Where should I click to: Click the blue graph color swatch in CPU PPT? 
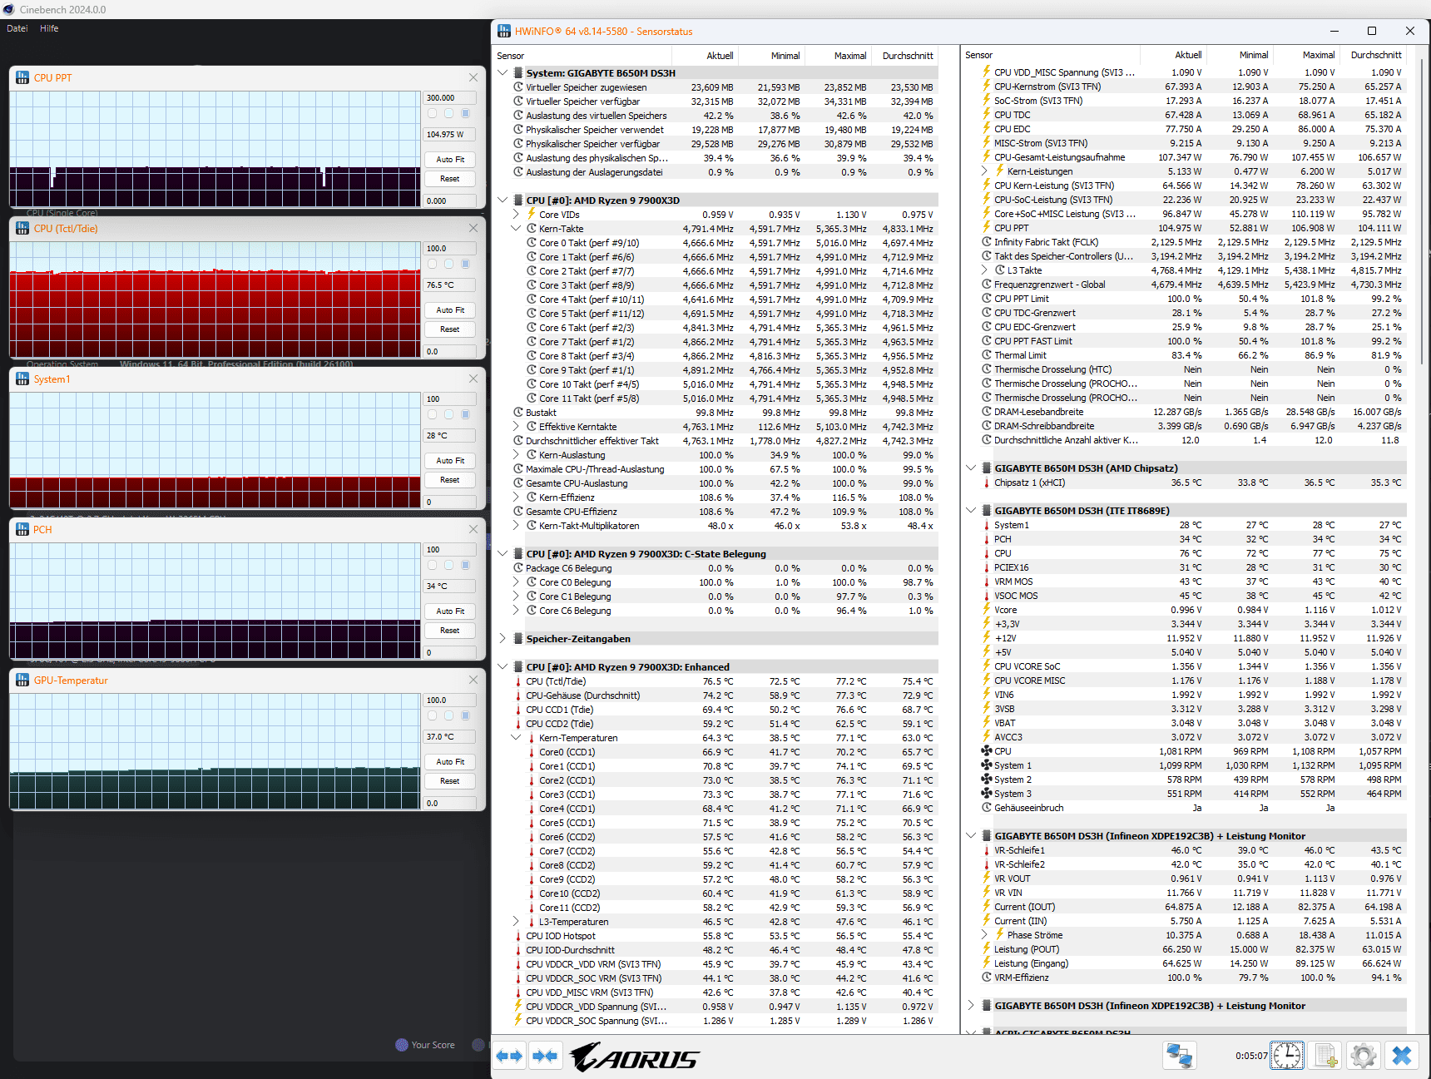coord(465,113)
